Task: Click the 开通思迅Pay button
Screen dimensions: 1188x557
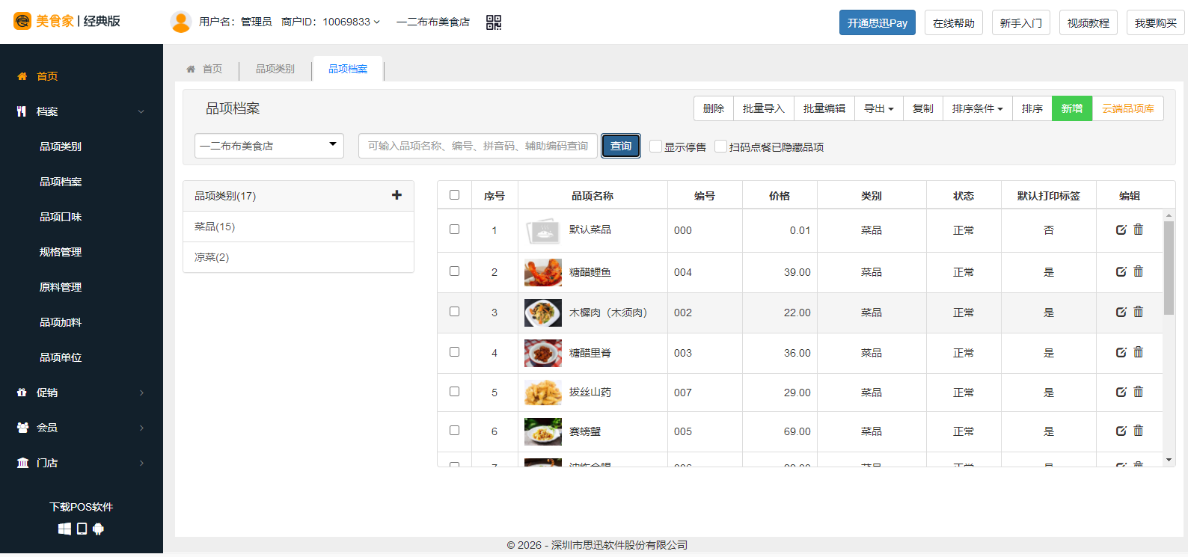Action: tap(878, 22)
